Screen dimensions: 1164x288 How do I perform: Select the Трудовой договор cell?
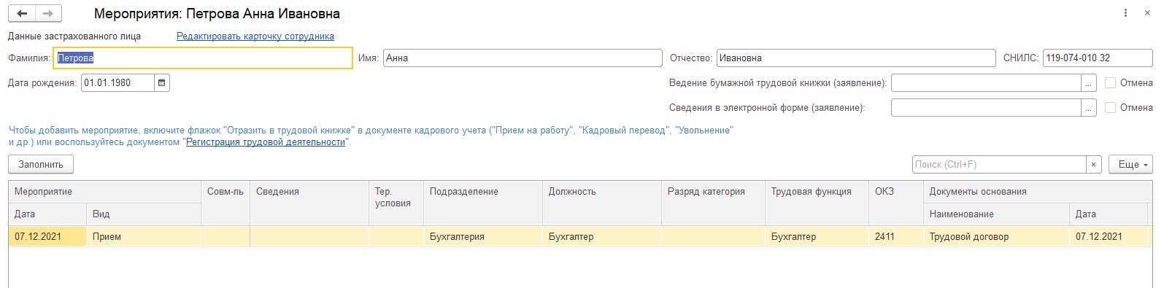click(x=996, y=237)
